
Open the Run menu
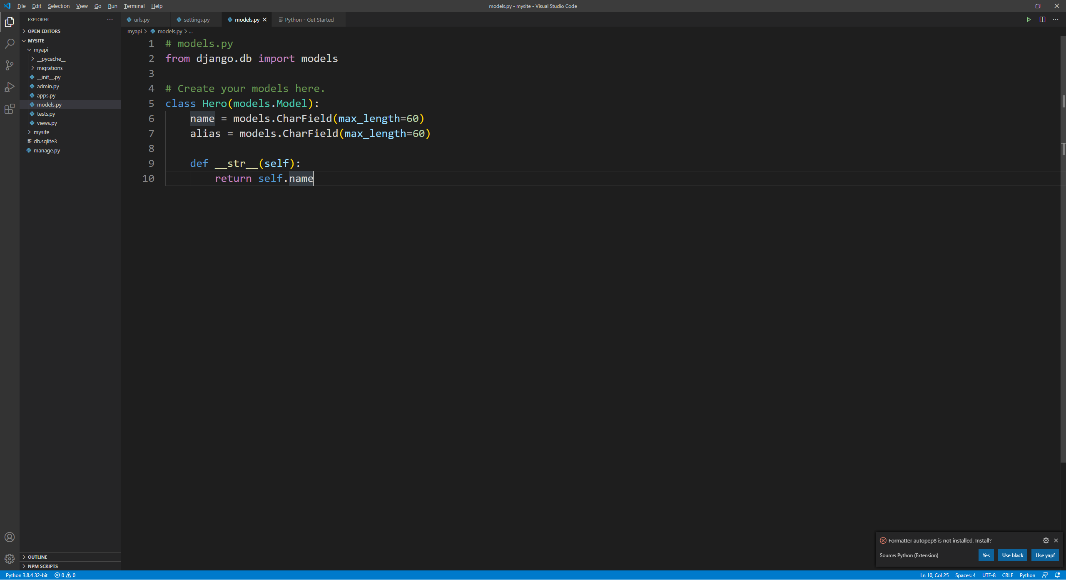[x=112, y=6]
